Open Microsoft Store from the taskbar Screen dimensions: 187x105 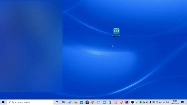pos(87,102)
